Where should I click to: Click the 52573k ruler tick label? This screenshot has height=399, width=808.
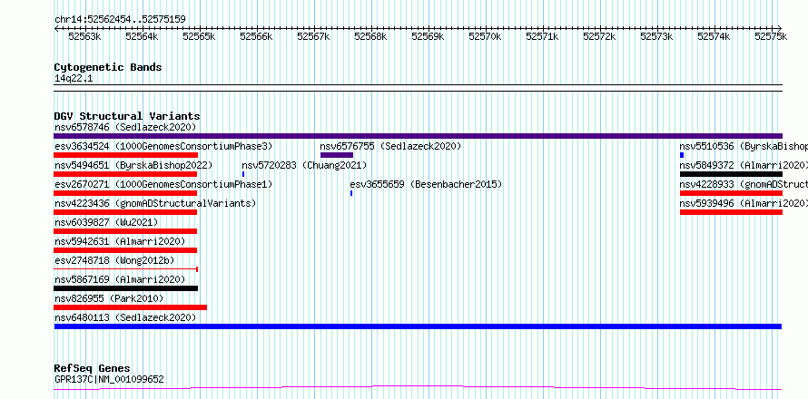tap(656, 36)
